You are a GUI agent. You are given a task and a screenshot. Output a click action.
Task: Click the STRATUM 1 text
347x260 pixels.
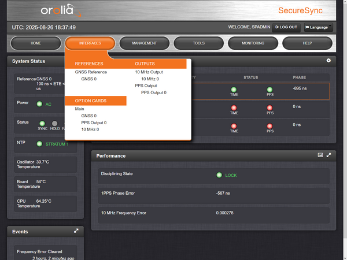click(x=57, y=144)
